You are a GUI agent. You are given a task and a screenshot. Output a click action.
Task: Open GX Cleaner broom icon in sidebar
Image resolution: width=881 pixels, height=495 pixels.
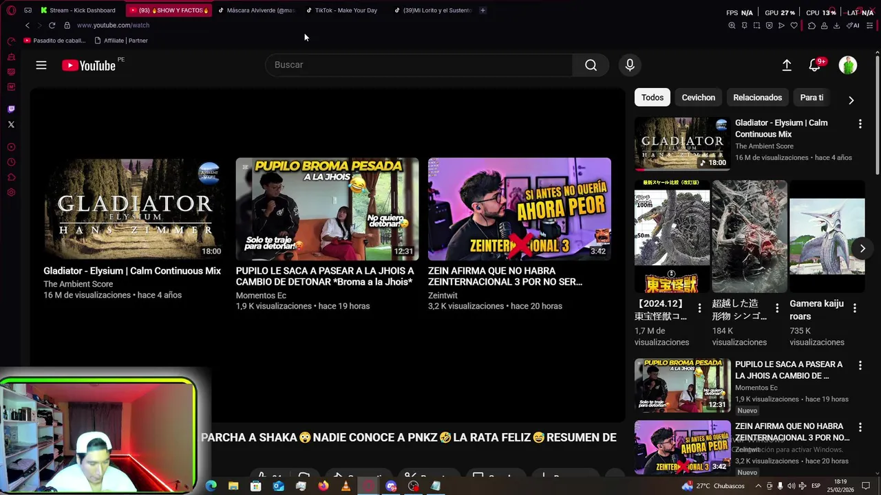pos(11,56)
